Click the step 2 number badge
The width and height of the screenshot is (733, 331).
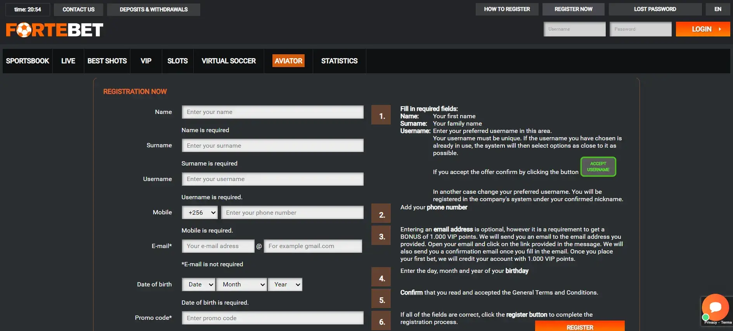(381, 214)
